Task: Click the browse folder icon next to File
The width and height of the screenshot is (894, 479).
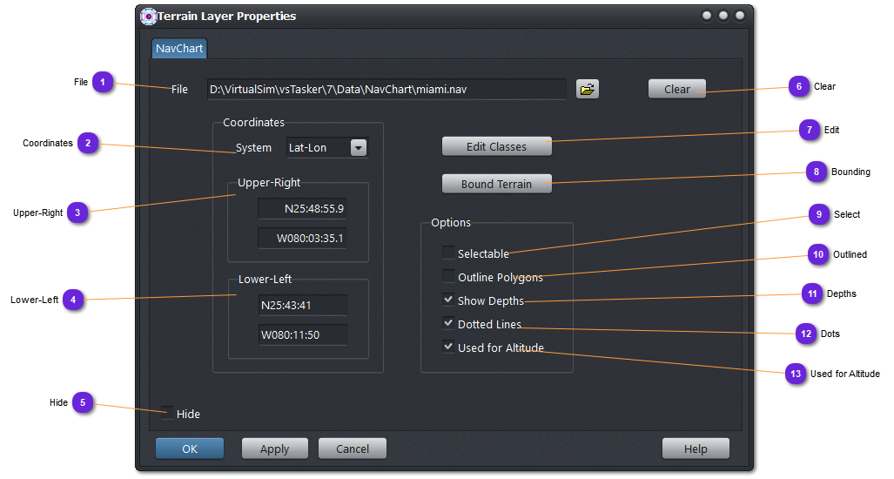Action: (x=588, y=89)
